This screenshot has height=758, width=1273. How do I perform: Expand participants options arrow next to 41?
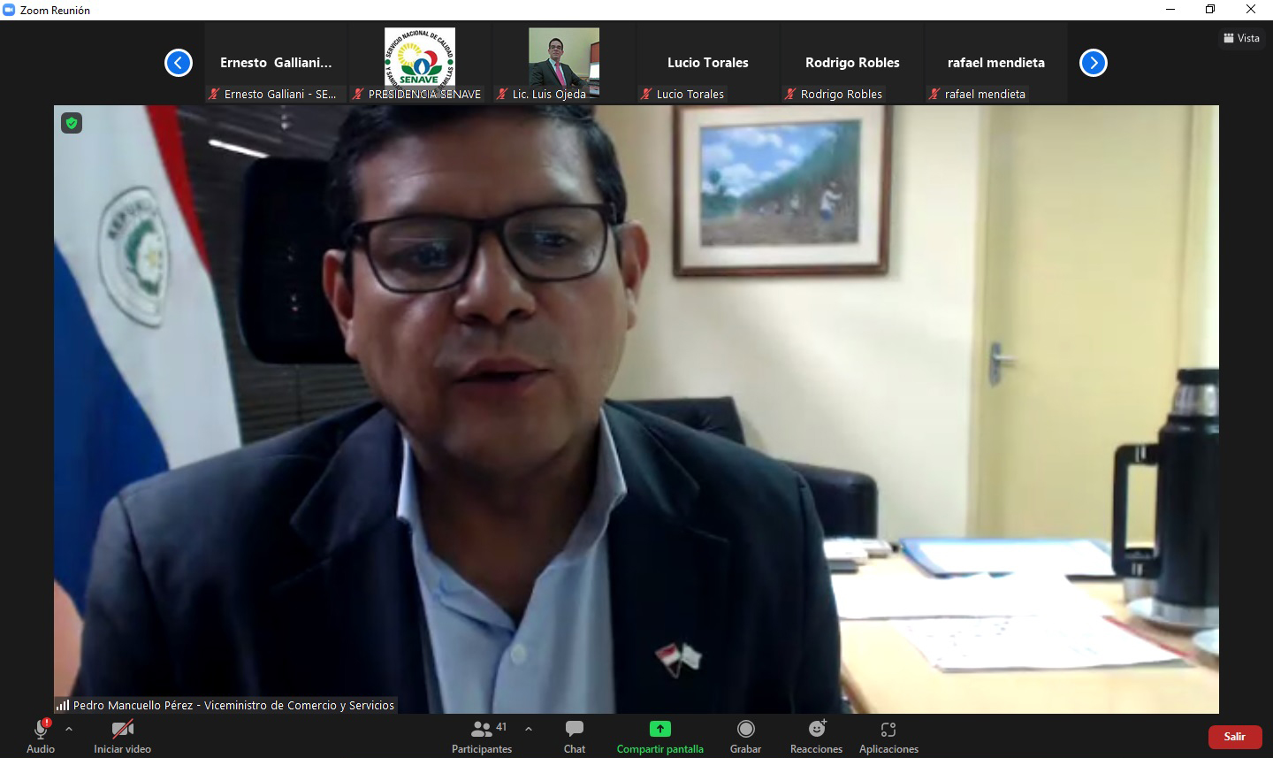pos(529,729)
